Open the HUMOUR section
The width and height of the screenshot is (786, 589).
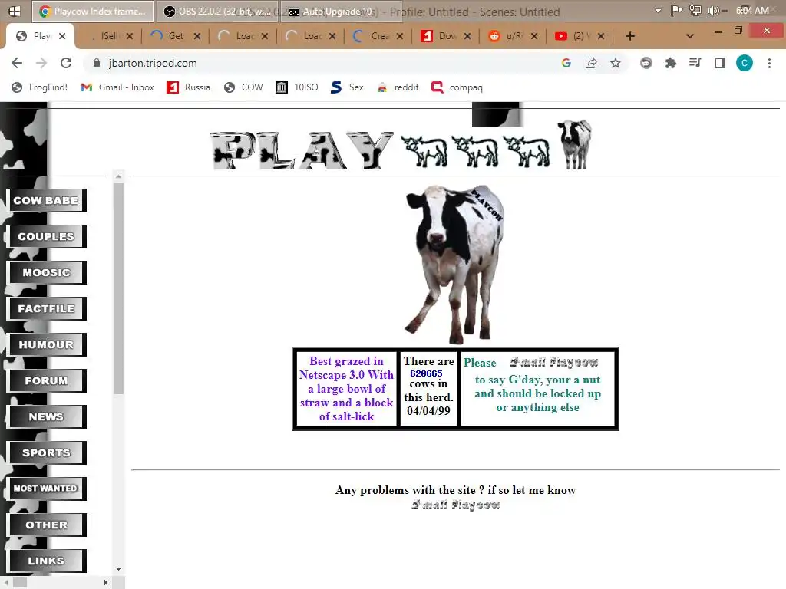pyautogui.click(x=46, y=344)
